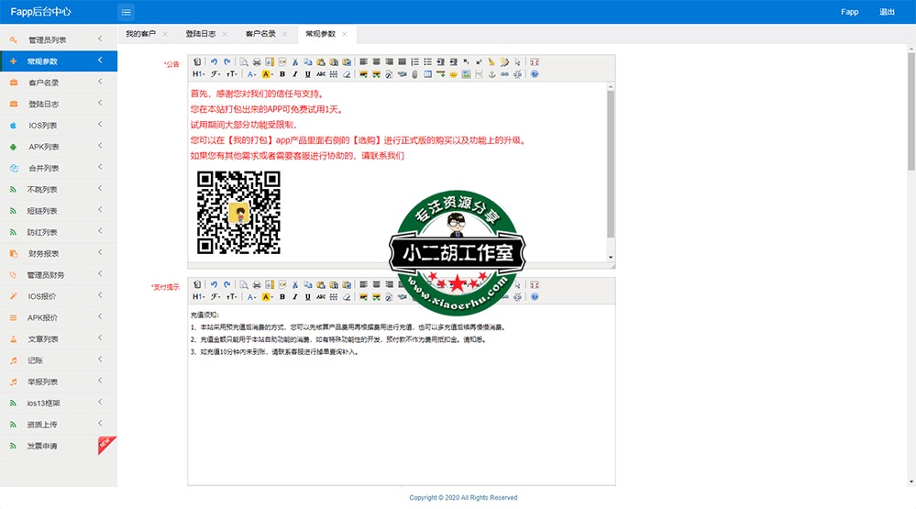Remove formatting with eraser in 公告 editor
The width and height of the screenshot is (916, 509).
(347, 74)
